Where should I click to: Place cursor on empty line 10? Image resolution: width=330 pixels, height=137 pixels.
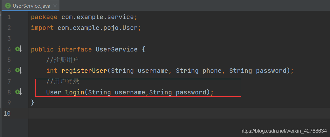tap(179, 113)
